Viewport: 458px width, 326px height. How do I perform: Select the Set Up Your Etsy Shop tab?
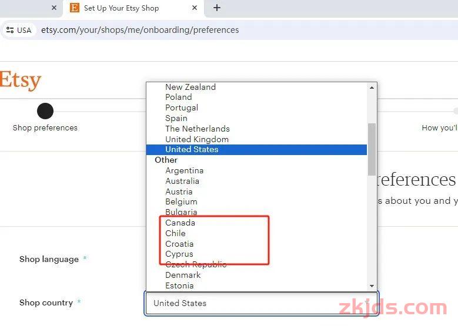[x=133, y=8]
